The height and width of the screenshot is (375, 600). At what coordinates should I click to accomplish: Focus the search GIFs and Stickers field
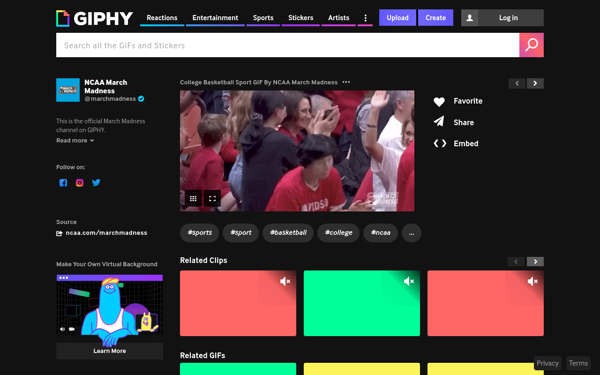click(x=288, y=45)
